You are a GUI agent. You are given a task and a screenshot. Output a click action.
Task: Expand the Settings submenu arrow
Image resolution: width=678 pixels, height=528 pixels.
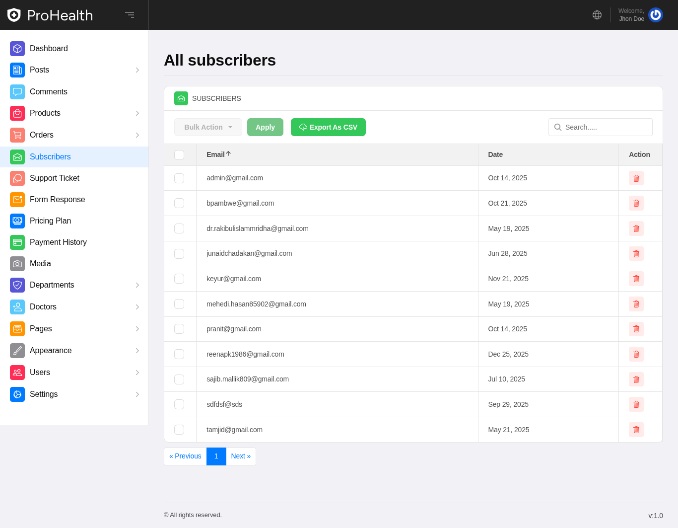coord(137,394)
